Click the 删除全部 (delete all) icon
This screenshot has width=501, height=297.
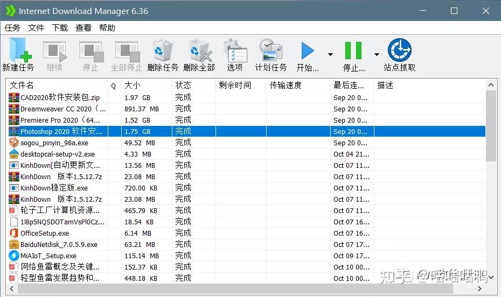pyautogui.click(x=200, y=51)
